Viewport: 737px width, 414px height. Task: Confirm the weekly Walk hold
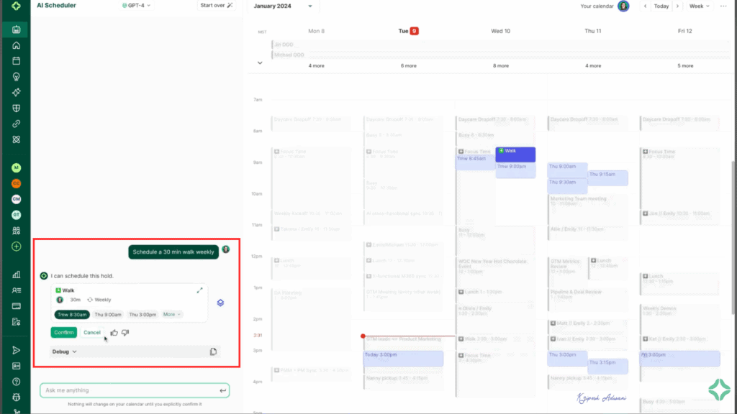(63, 332)
